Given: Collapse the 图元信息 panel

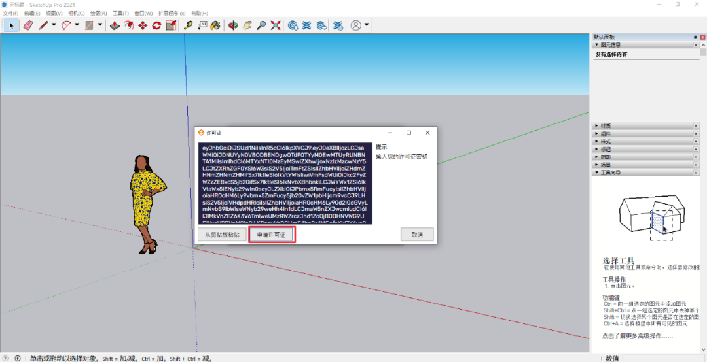Looking at the screenshot, I should (x=607, y=45).
